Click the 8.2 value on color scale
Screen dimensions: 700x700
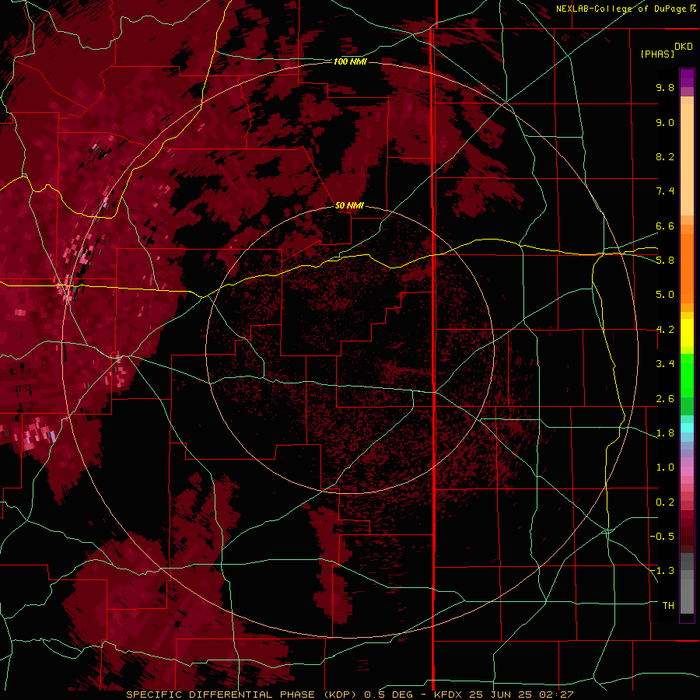665,156
